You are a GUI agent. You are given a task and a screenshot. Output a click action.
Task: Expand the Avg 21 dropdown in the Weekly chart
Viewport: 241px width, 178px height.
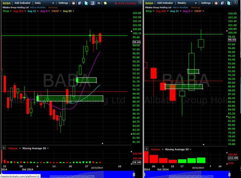pos(180,11)
